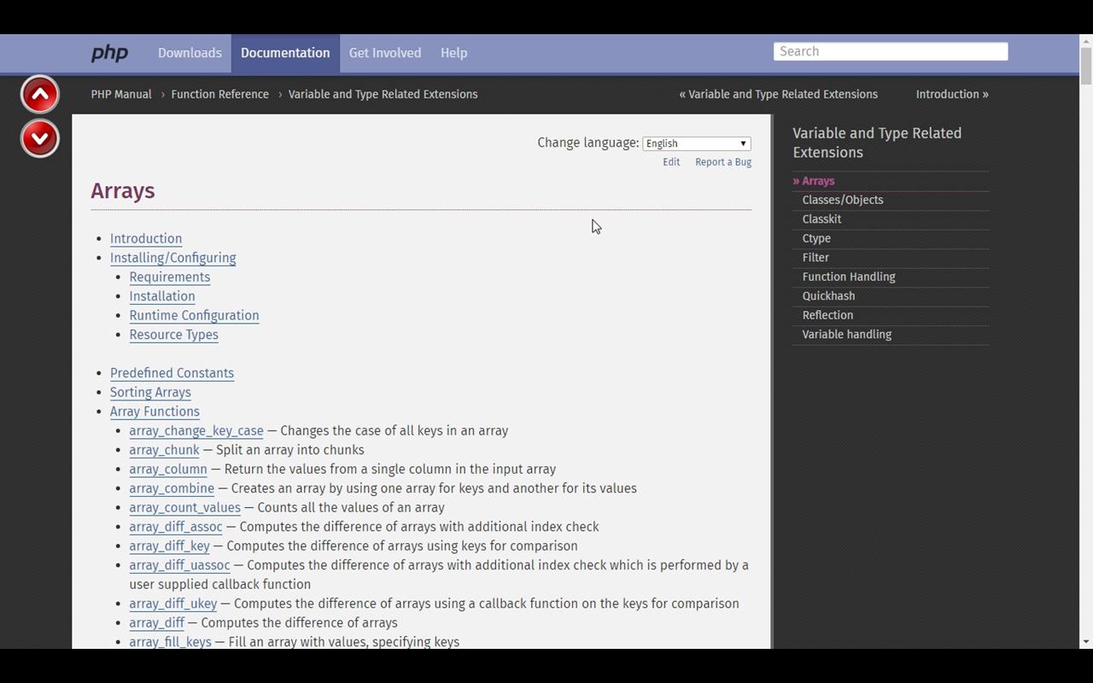Open the array_diff_assoc function link
This screenshot has width=1093, height=683.
click(176, 527)
